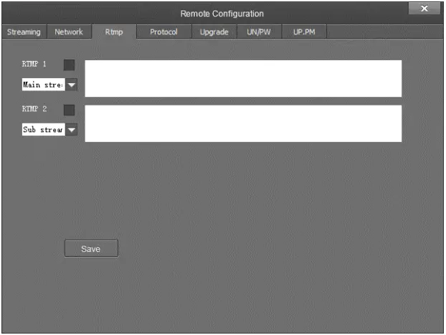The height and width of the screenshot is (335, 446).
Task: Expand the Main stream dropdown arrow
Action: (72, 85)
